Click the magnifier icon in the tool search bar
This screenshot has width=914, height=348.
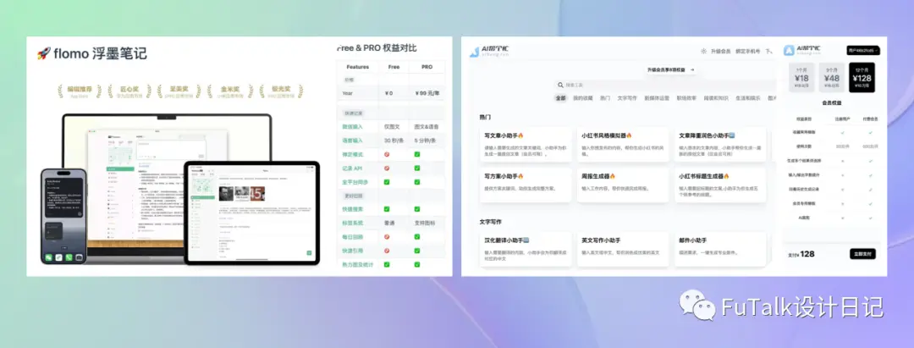(x=561, y=86)
